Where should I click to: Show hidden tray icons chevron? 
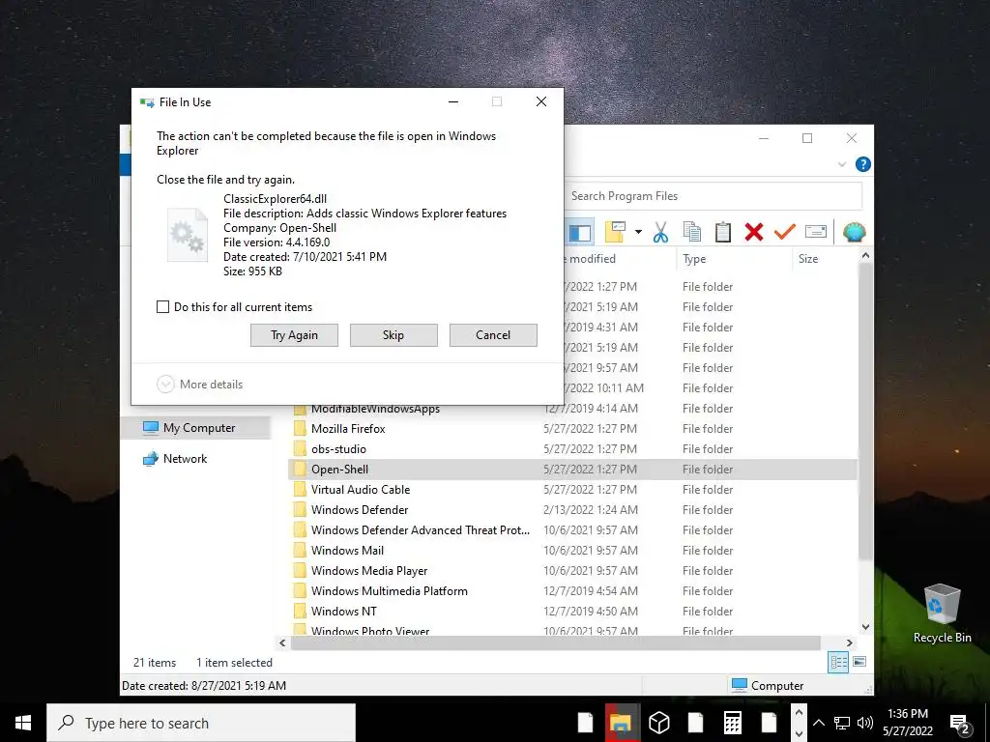click(819, 723)
